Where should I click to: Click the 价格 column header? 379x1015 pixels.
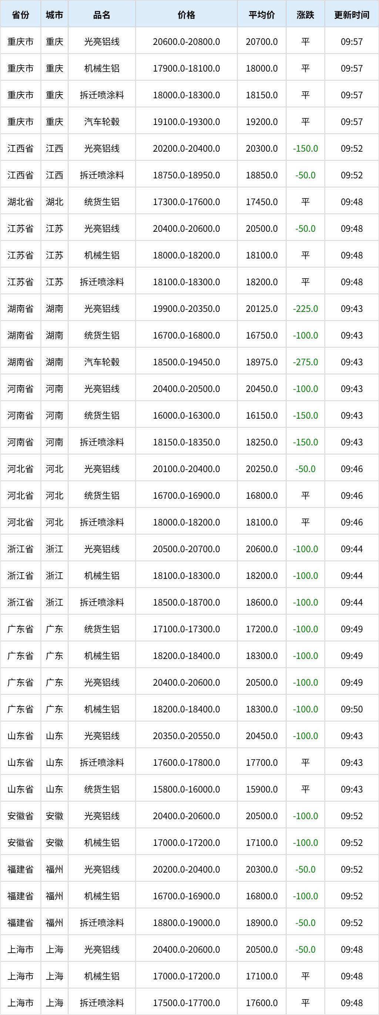click(x=187, y=15)
